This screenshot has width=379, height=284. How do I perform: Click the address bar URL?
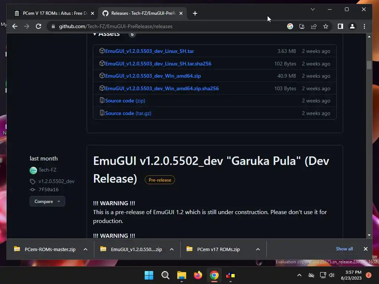point(116,26)
